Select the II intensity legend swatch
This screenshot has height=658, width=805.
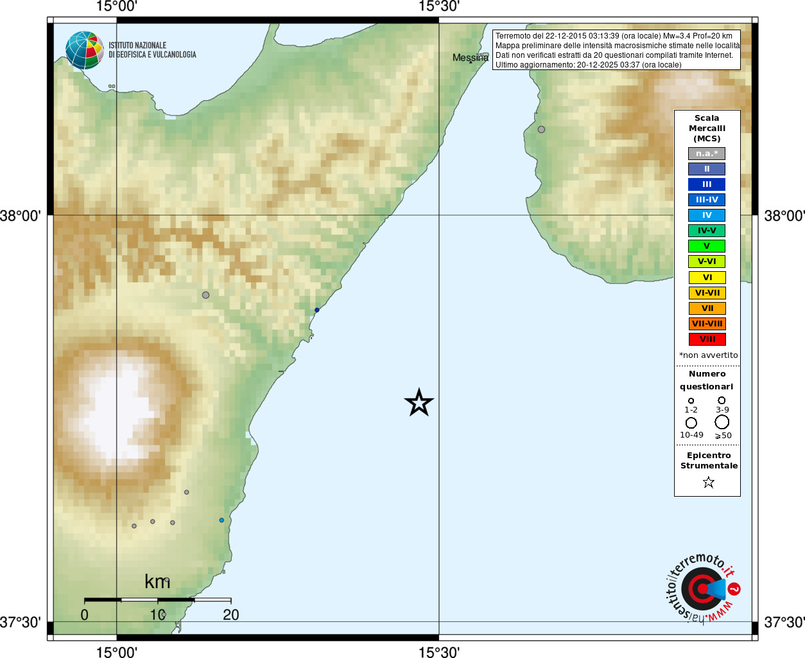(707, 169)
